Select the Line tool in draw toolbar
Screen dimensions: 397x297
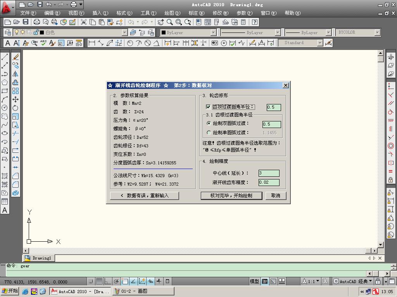pos(5,57)
